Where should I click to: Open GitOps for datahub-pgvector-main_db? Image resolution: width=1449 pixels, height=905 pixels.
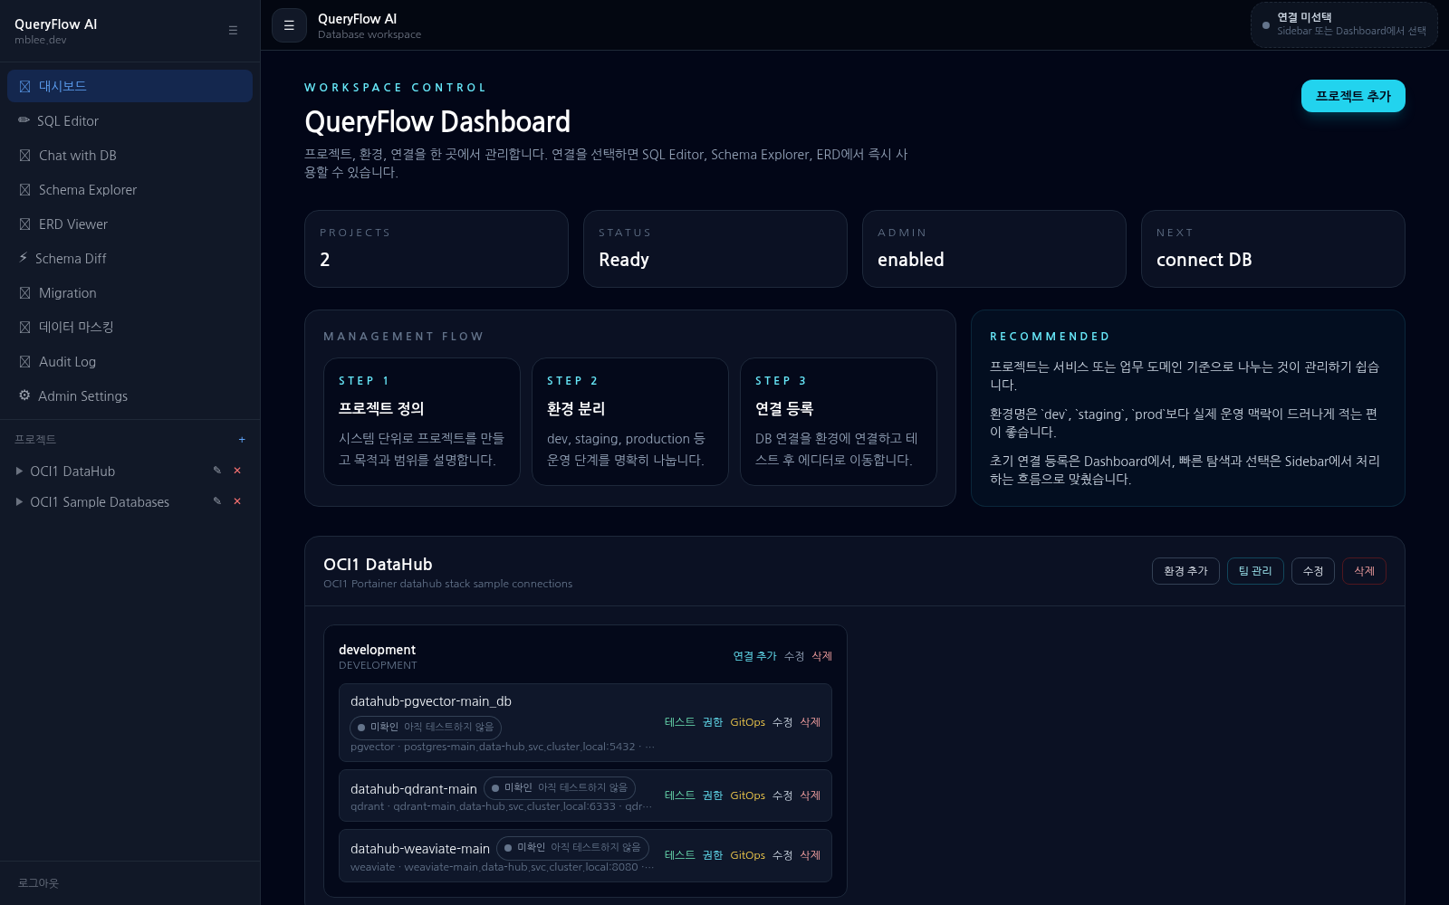[748, 722]
